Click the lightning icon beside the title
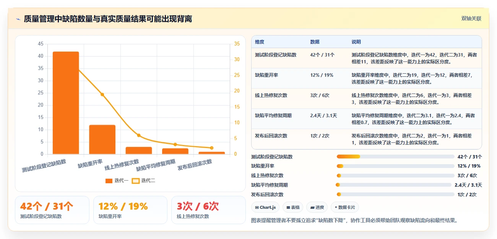This screenshot has width=497, height=239. (x=18, y=19)
